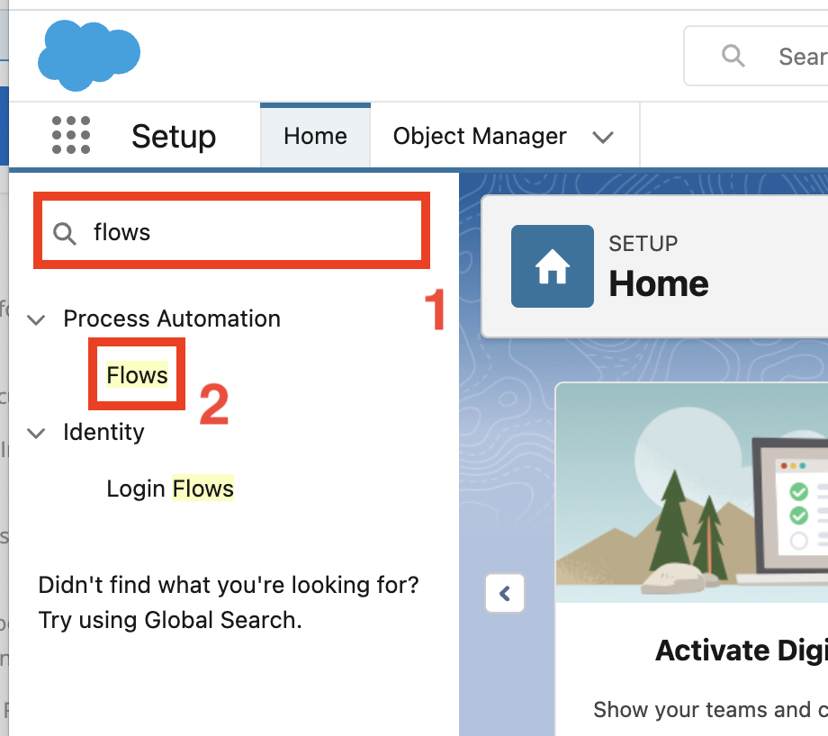Viewport: 828px width, 736px height.
Task: Open the Object Manager tab
Action: (480, 136)
